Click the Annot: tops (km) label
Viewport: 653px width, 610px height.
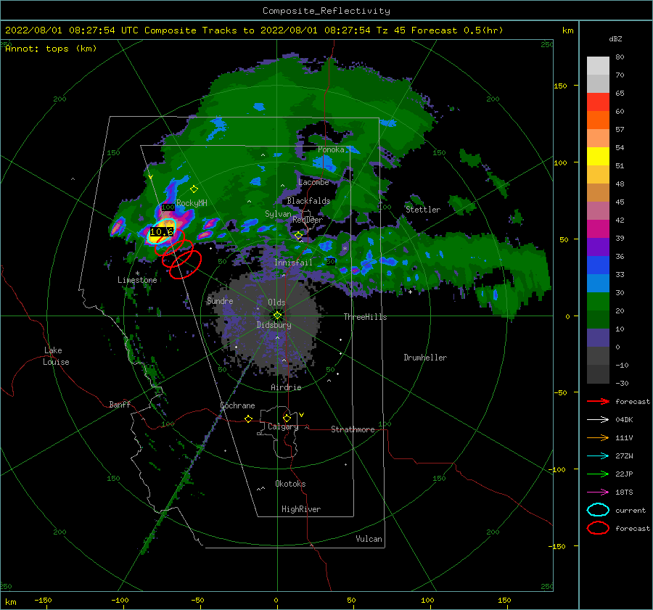click(51, 49)
